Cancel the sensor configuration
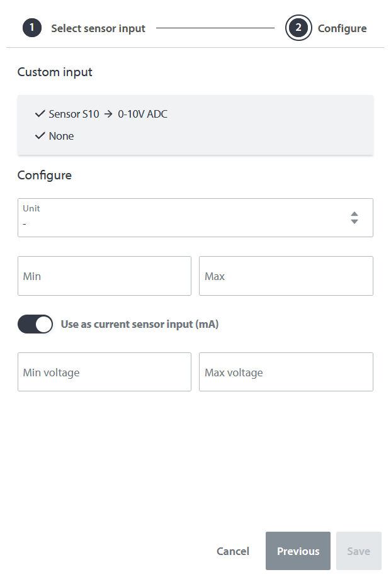Screen dimensions: 391x577 [233, 551]
